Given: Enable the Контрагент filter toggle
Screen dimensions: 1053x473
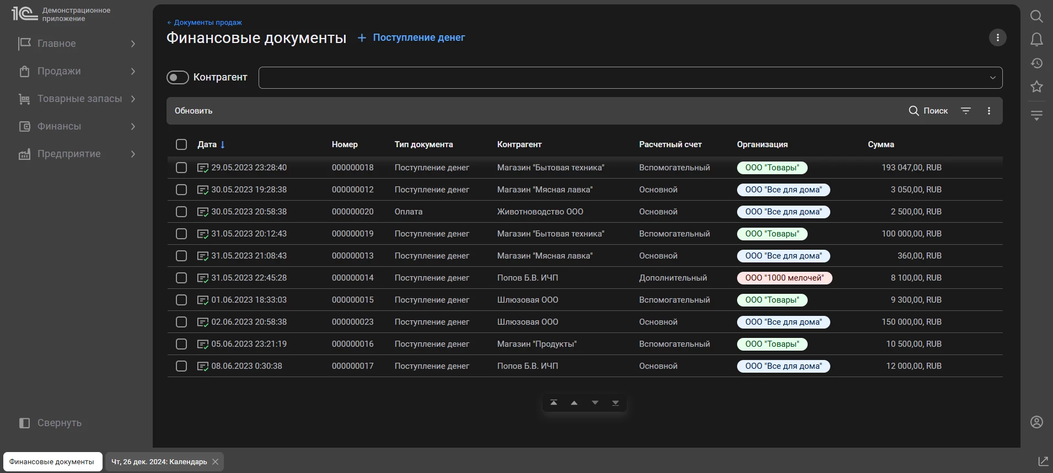Looking at the screenshot, I should 178,78.
